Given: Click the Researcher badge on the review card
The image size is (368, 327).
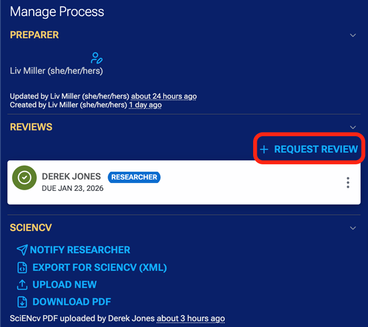Looking at the screenshot, I should coord(134,177).
